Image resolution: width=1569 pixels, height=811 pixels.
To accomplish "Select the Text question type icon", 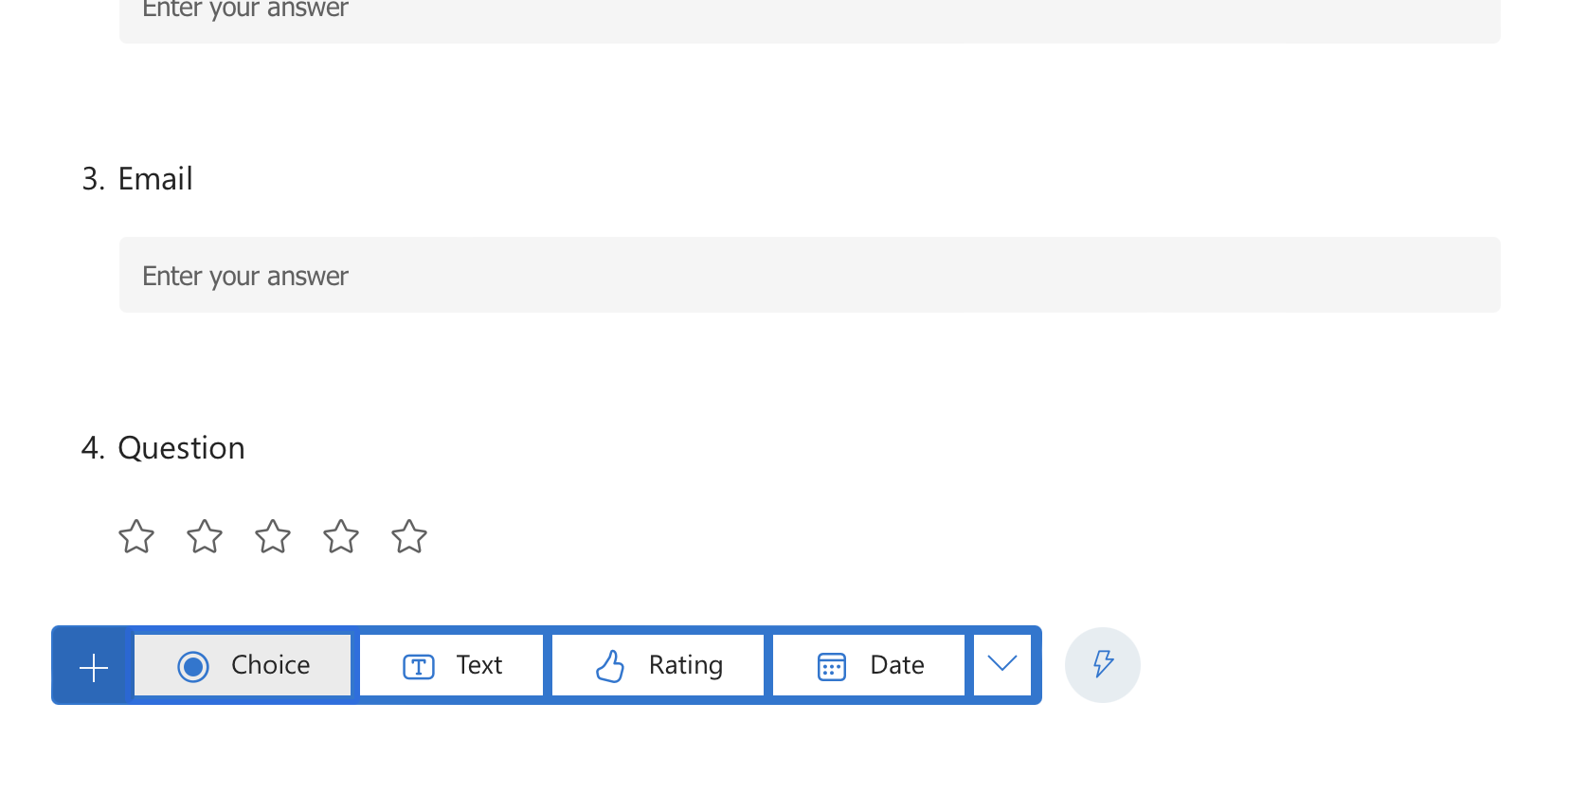I will (418, 665).
